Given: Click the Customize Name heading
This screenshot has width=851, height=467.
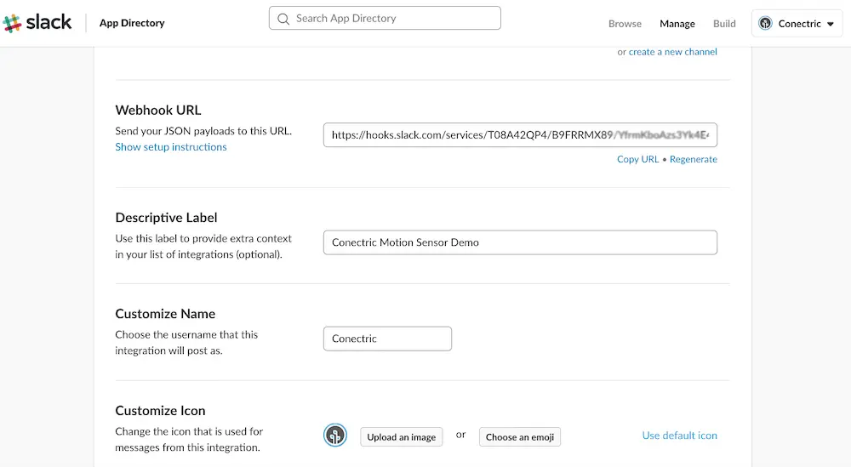Looking at the screenshot, I should pos(165,314).
